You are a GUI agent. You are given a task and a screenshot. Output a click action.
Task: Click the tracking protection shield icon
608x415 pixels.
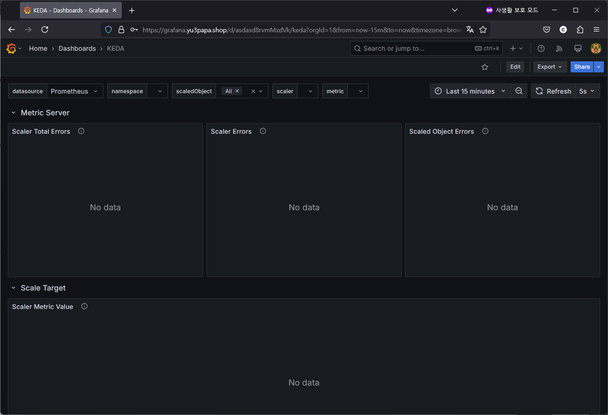108,30
